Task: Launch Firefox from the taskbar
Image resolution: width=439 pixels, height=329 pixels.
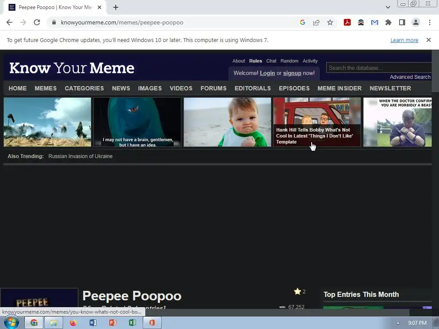Action: [x=73, y=323]
